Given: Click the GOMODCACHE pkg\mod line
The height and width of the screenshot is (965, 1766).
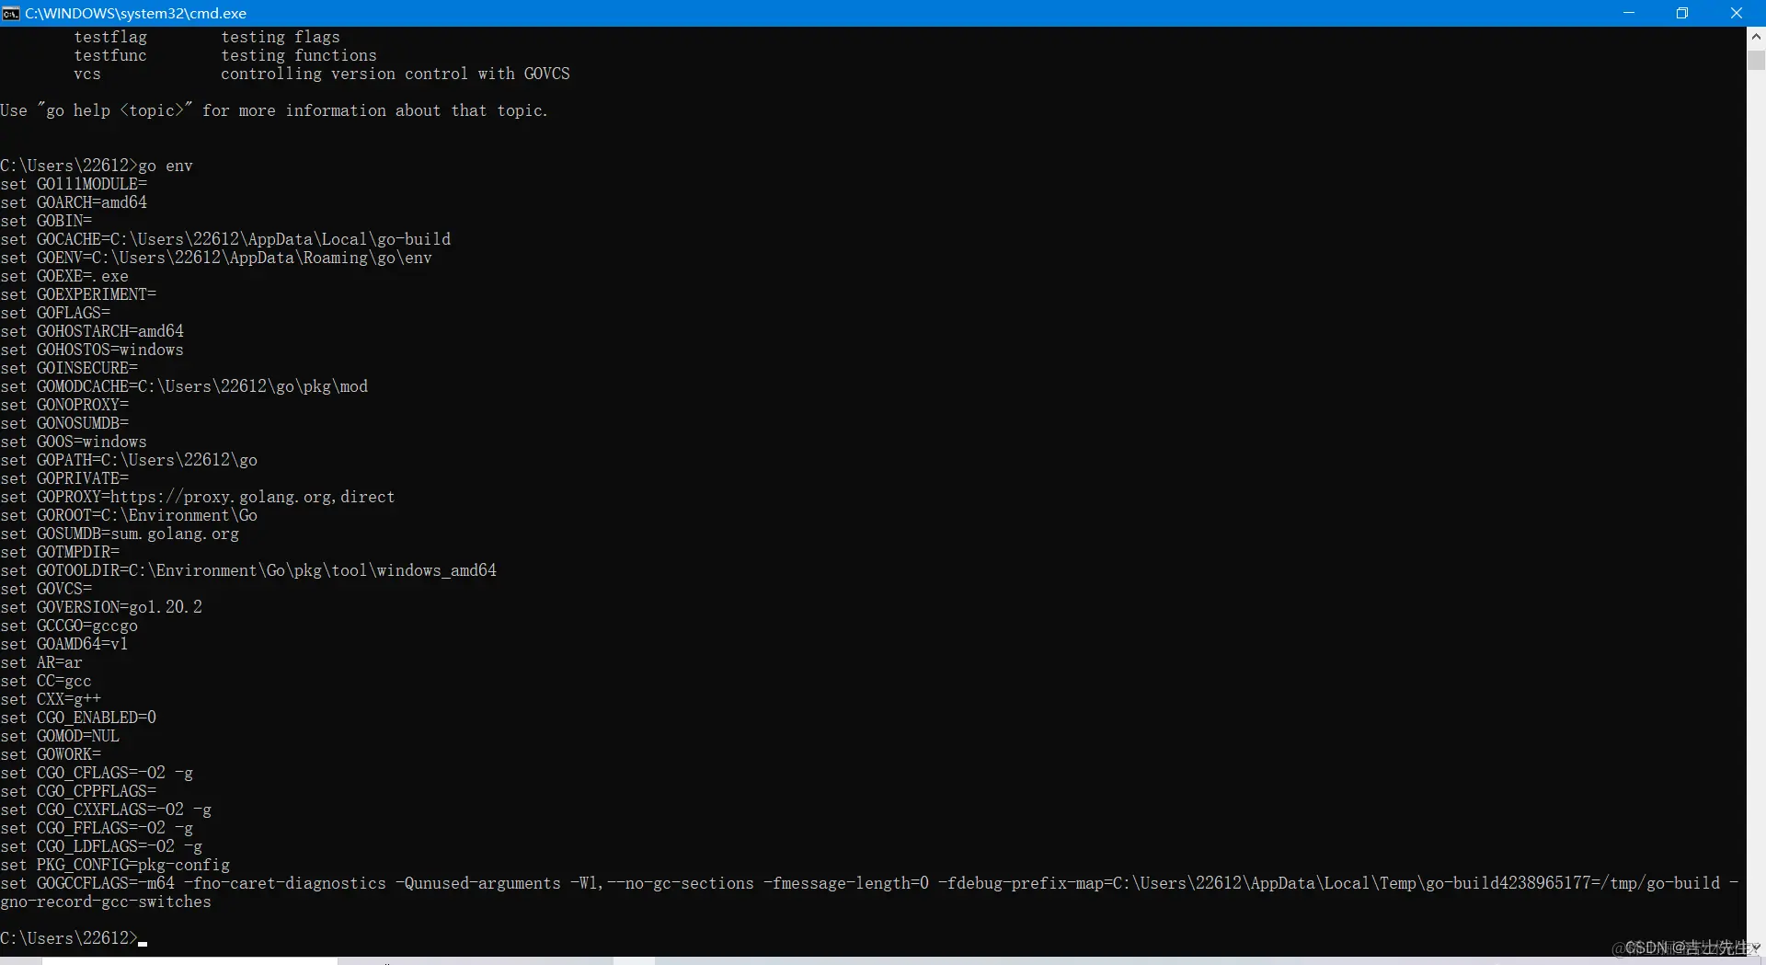Looking at the screenshot, I should 184,386.
